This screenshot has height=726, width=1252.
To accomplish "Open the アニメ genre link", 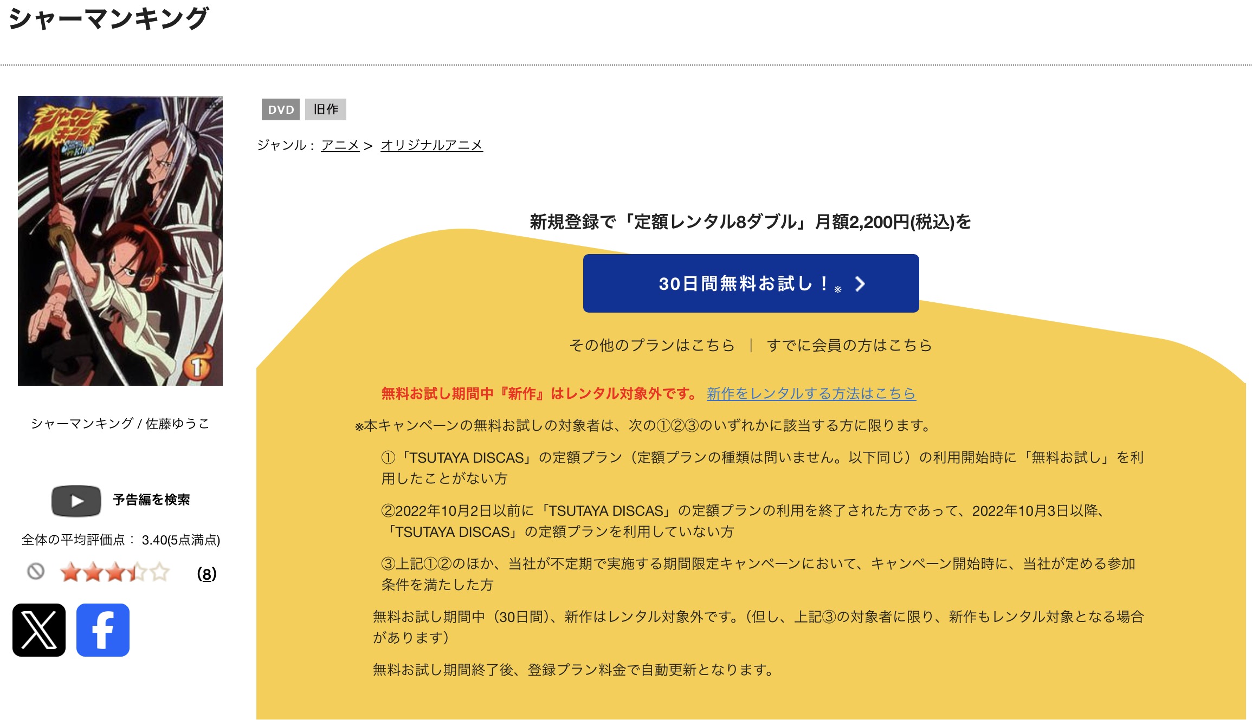I will coord(340,145).
